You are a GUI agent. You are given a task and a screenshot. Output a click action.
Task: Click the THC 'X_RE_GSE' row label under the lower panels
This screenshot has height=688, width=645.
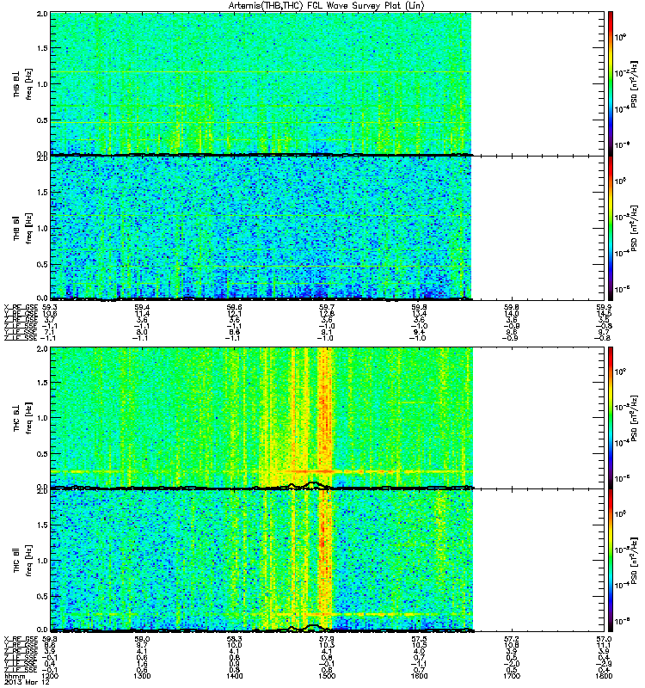[21, 639]
